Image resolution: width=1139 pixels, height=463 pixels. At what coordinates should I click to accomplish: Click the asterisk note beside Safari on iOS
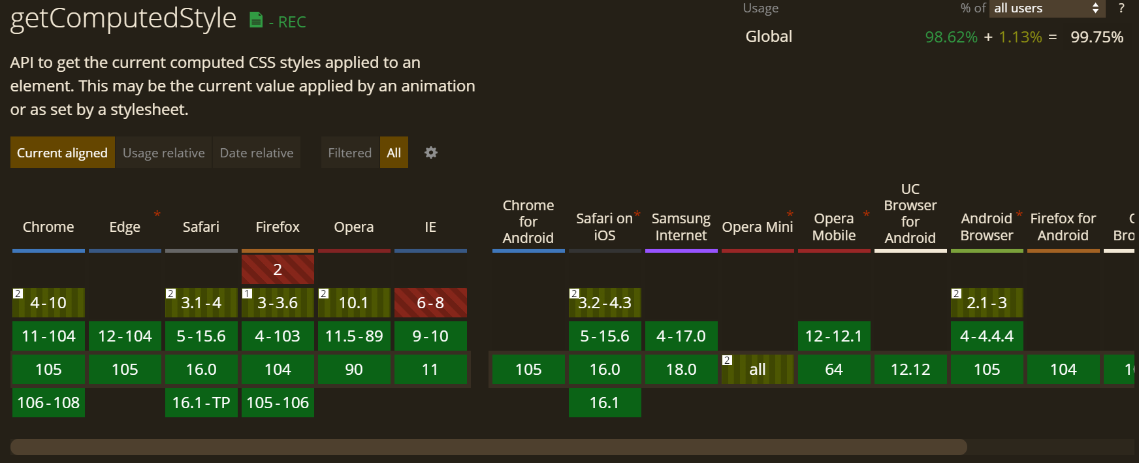(x=637, y=214)
